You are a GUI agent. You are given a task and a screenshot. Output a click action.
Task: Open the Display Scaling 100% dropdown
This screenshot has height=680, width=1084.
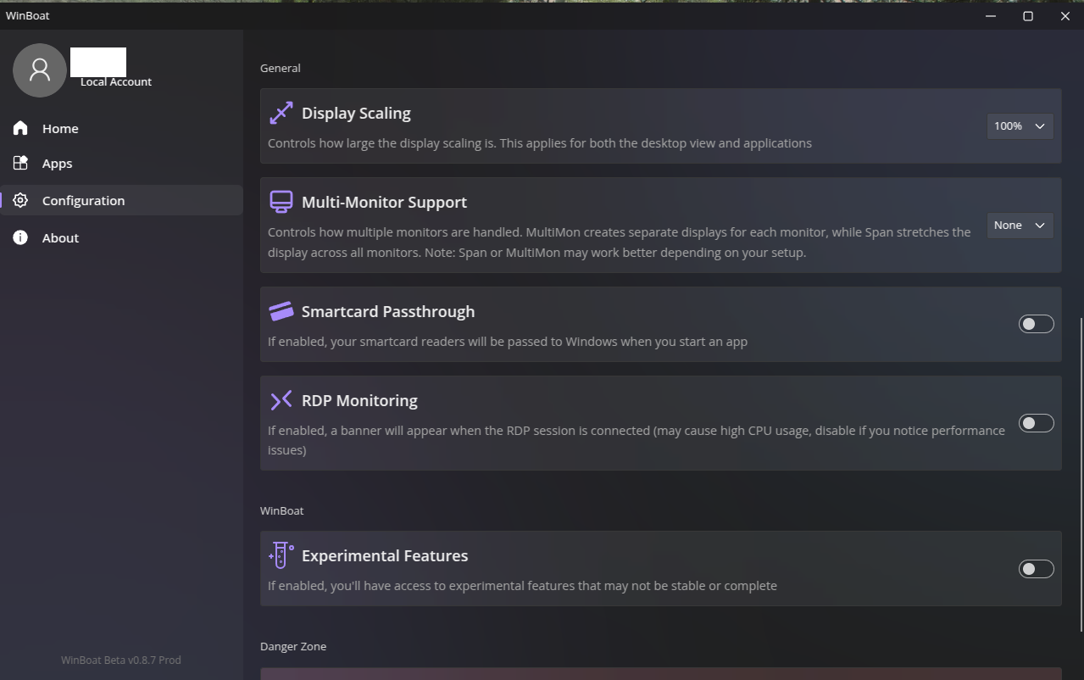[x=1020, y=126]
